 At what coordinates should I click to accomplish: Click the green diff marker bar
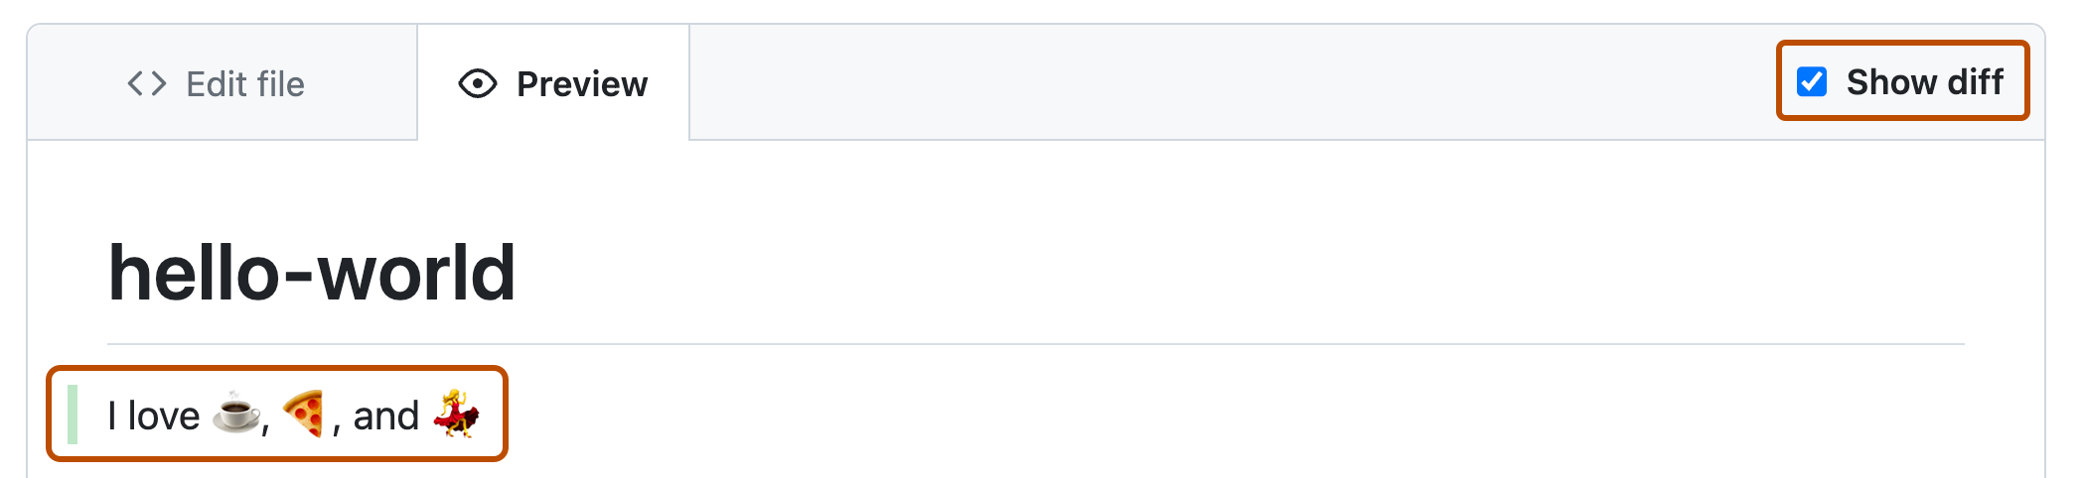pyautogui.click(x=73, y=414)
